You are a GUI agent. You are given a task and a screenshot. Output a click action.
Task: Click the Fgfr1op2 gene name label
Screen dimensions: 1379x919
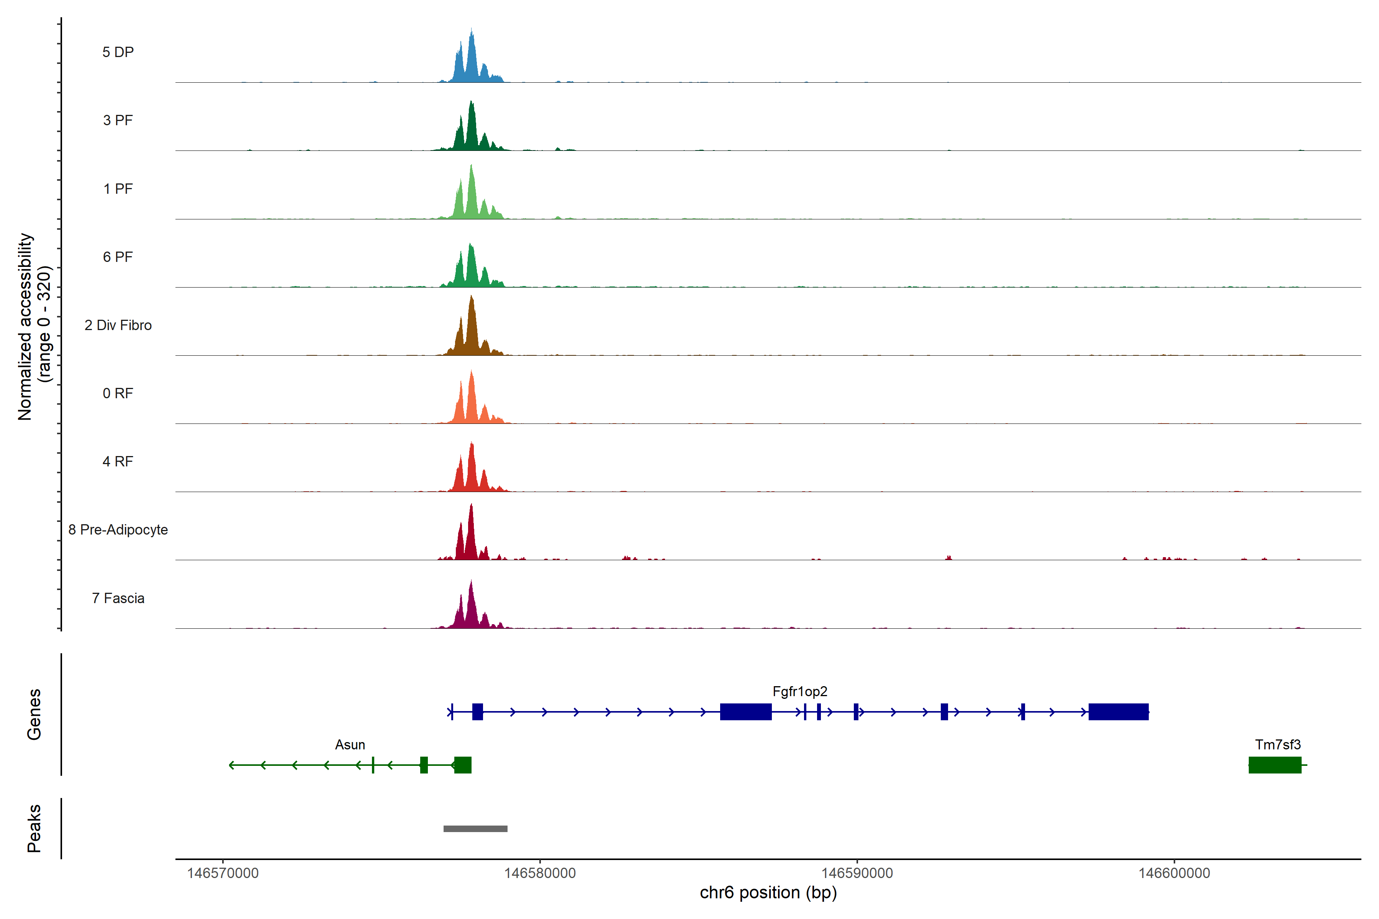800,692
